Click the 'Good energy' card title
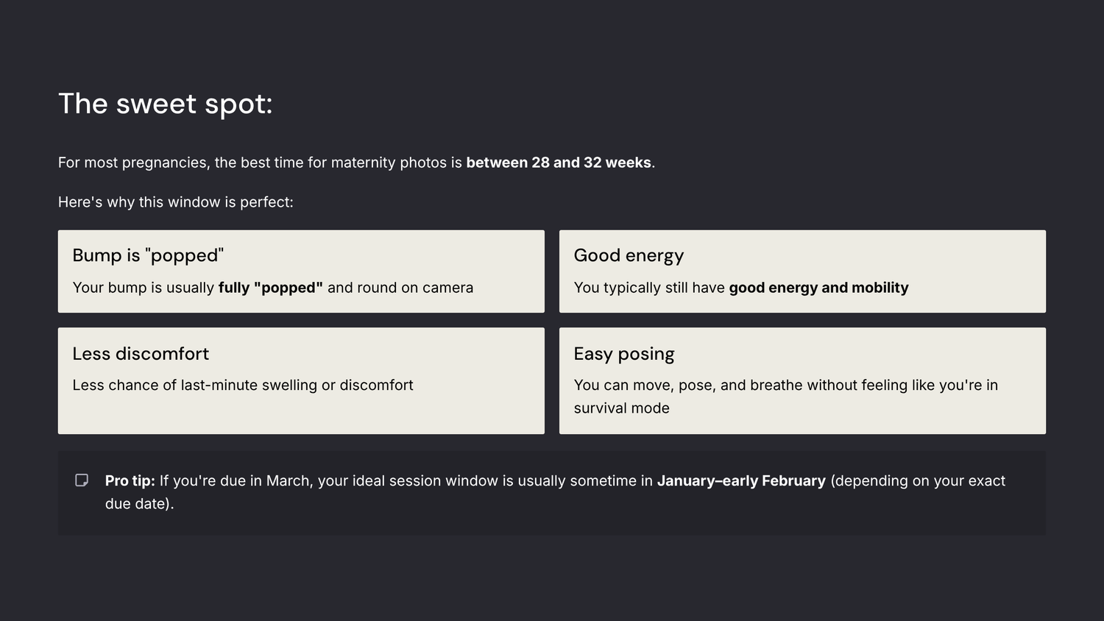 click(x=629, y=255)
